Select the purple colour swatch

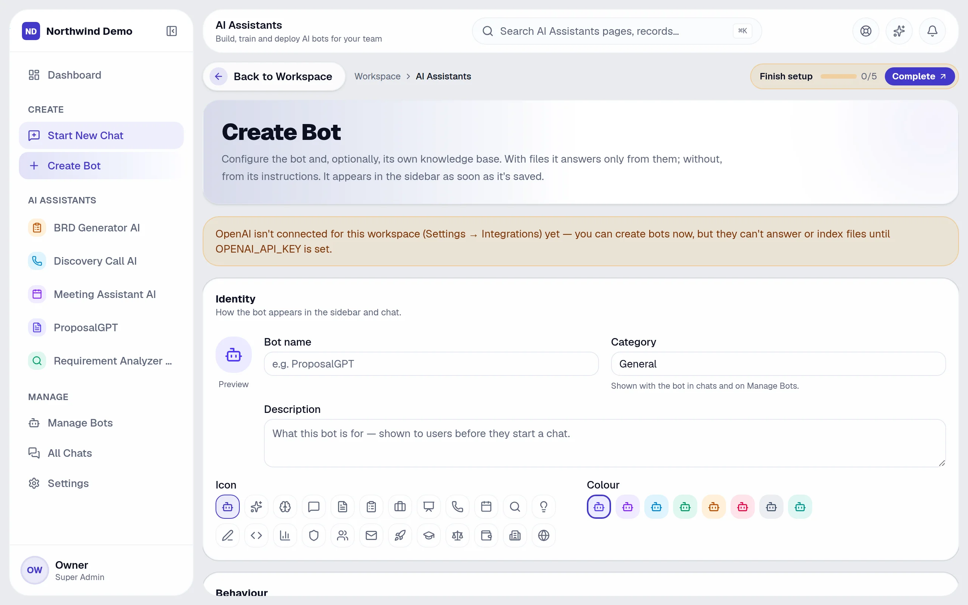[x=628, y=507]
